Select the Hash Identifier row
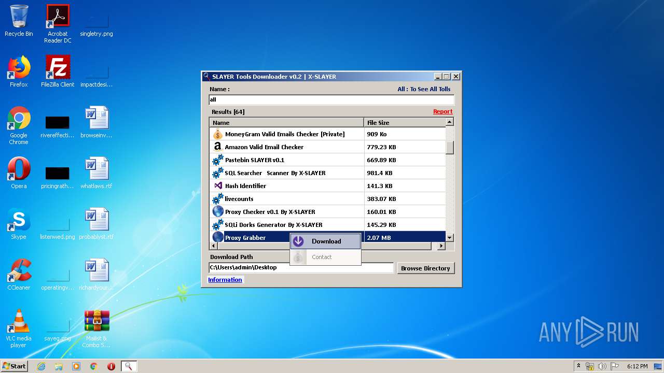Image resolution: width=664 pixels, height=373 pixels. (328, 186)
